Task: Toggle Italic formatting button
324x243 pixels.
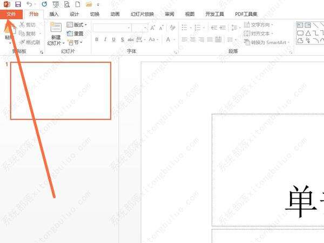Action: point(105,39)
